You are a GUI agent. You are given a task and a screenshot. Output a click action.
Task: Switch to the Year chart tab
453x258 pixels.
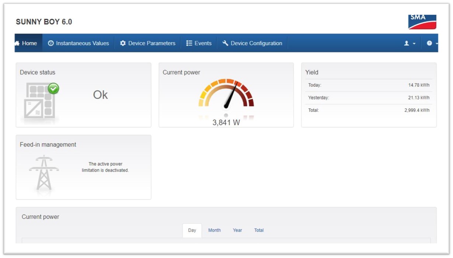click(x=237, y=230)
